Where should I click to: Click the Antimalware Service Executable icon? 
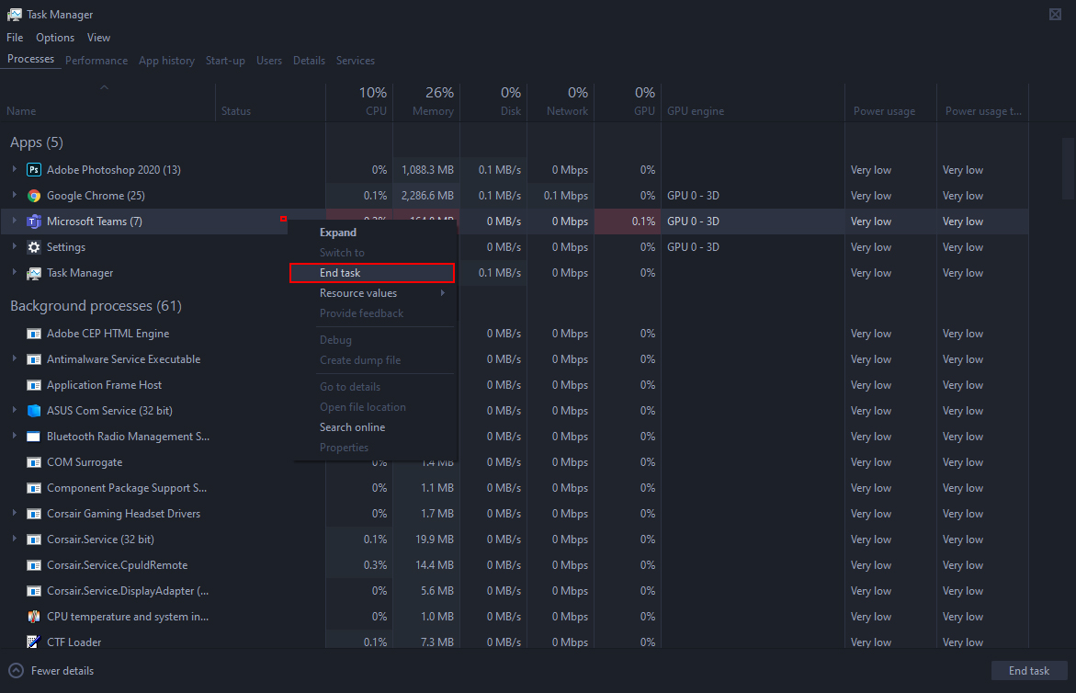(34, 359)
